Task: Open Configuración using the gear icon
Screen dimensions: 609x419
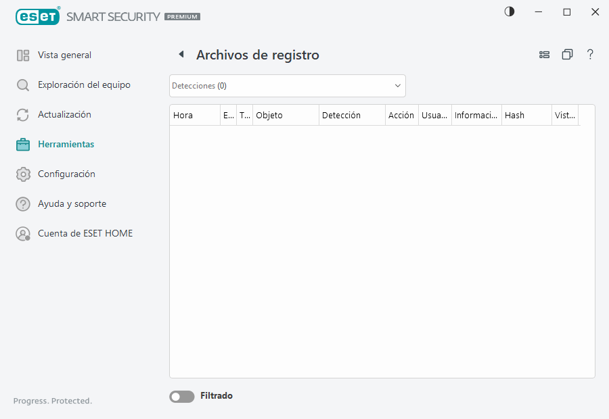Action: point(24,174)
